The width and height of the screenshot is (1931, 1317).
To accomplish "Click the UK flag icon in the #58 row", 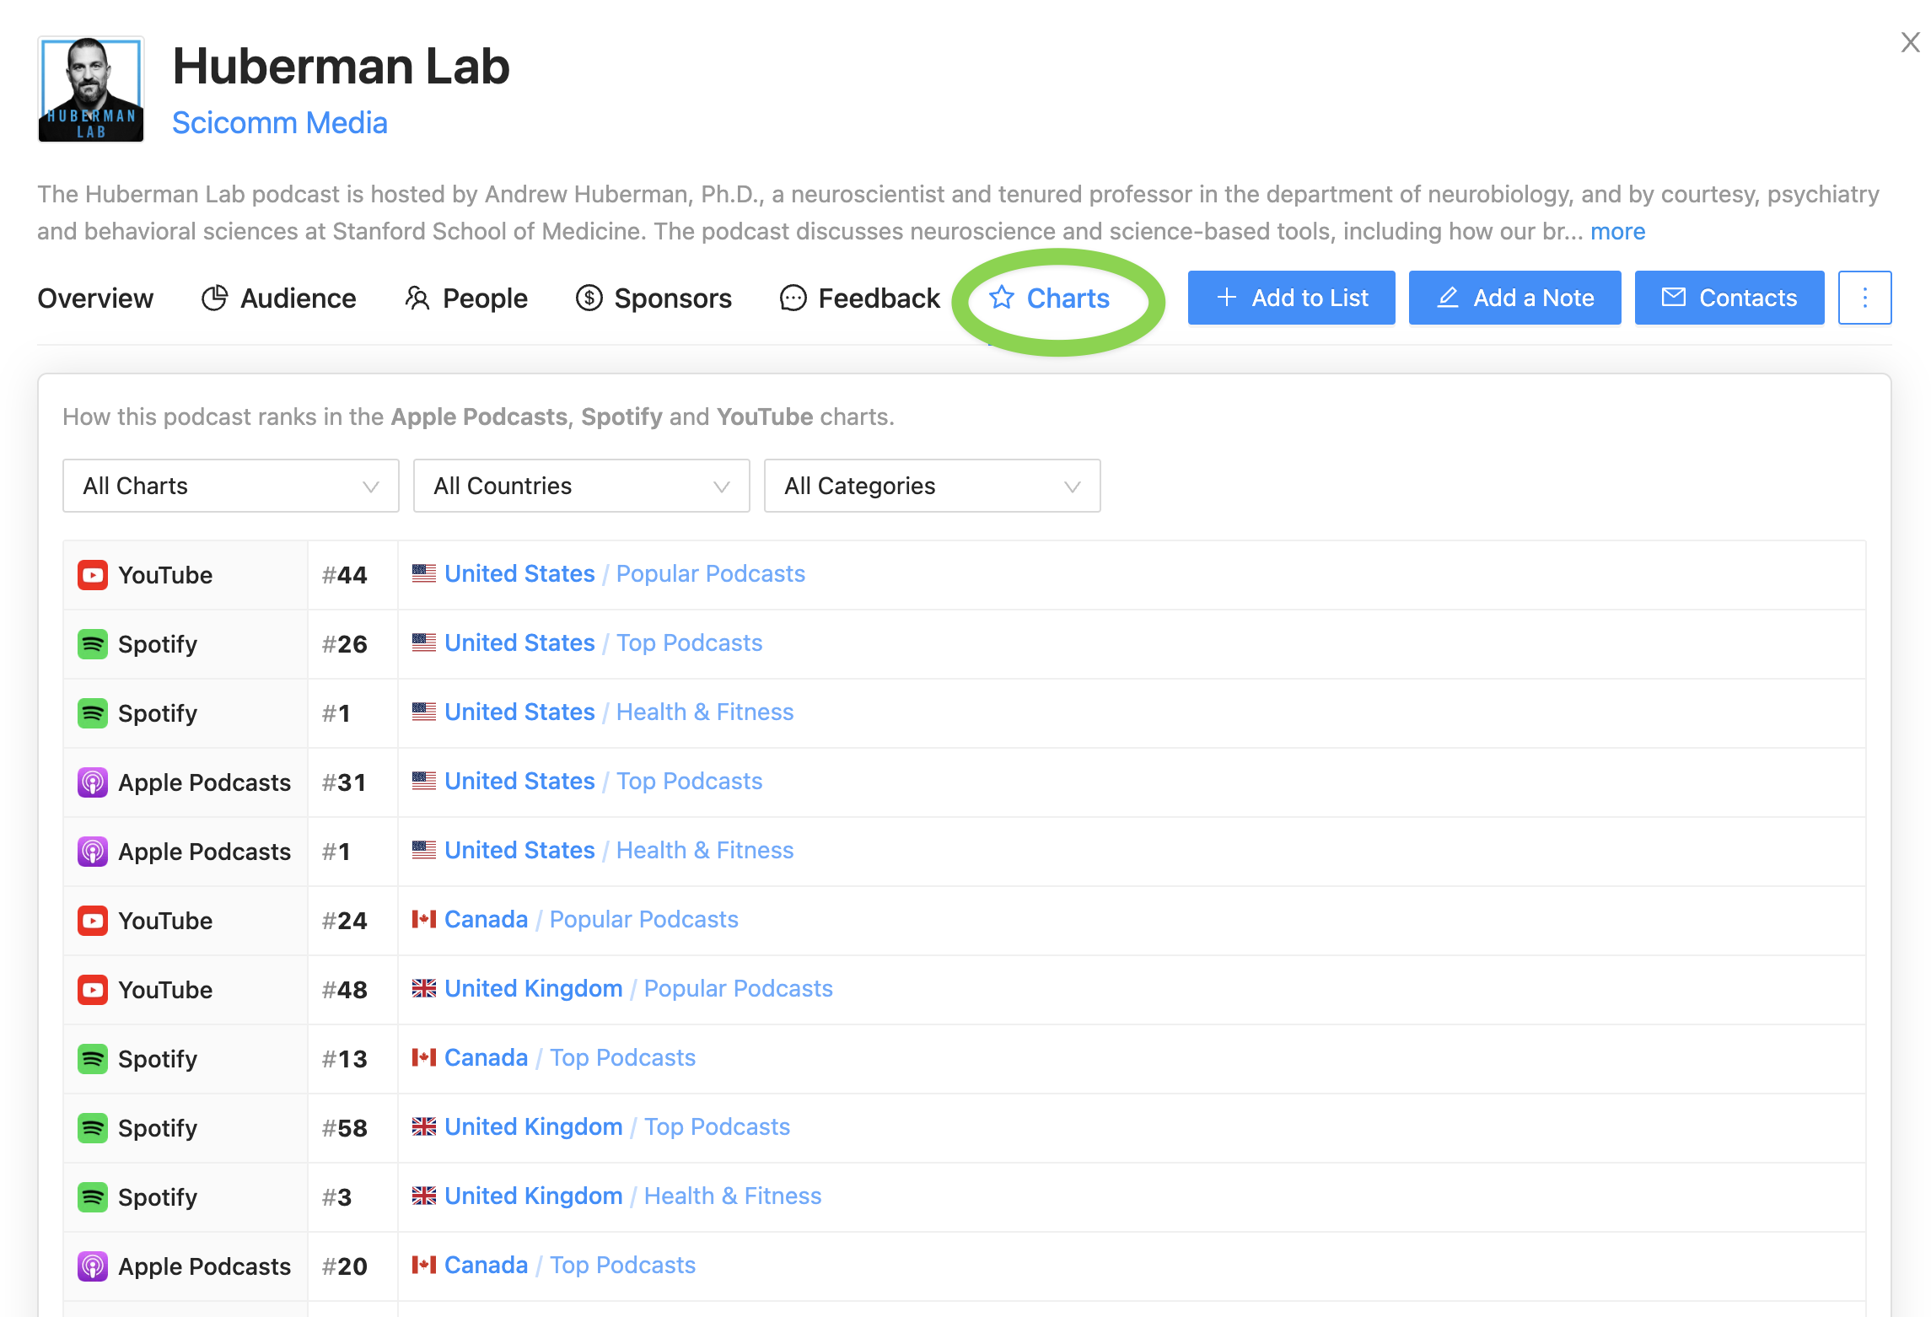I will [423, 1126].
